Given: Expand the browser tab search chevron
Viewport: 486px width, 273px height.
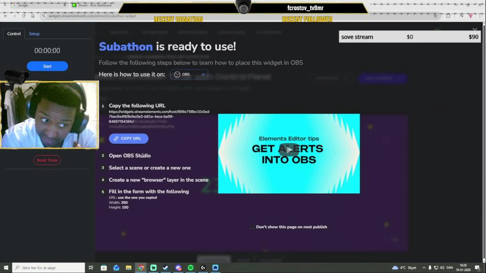Looking at the screenshot, I should point(5,5).
